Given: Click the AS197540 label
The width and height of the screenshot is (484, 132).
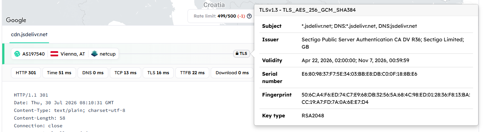Looking at the screenshot, I should (33, 54).
